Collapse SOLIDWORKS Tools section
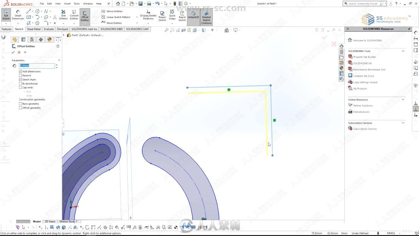The width and height of the screenshot is (419, 236). click(x=403, y=51)
